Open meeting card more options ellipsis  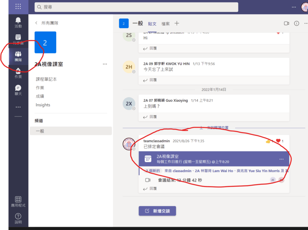coord(281,159)
